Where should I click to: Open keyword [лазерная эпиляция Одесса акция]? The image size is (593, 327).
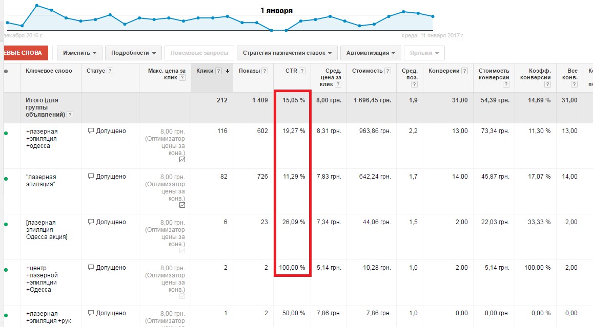[x=47, y=230]
